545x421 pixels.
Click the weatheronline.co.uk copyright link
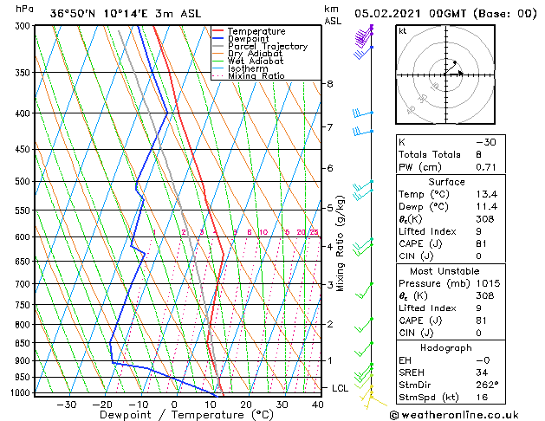coord(454,415)
